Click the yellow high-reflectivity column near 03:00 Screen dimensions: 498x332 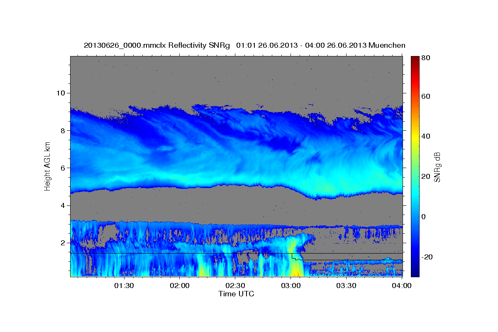(295, 266)
